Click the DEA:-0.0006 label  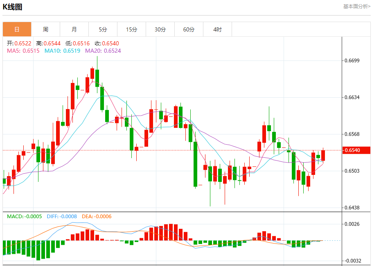click(x=97, y=217)
